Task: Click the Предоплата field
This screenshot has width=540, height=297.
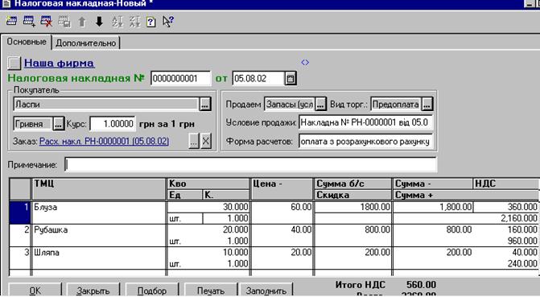Action: tap(396, 104)
